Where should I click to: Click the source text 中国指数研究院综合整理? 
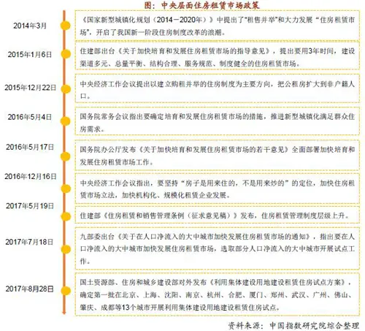pos(314,325)
